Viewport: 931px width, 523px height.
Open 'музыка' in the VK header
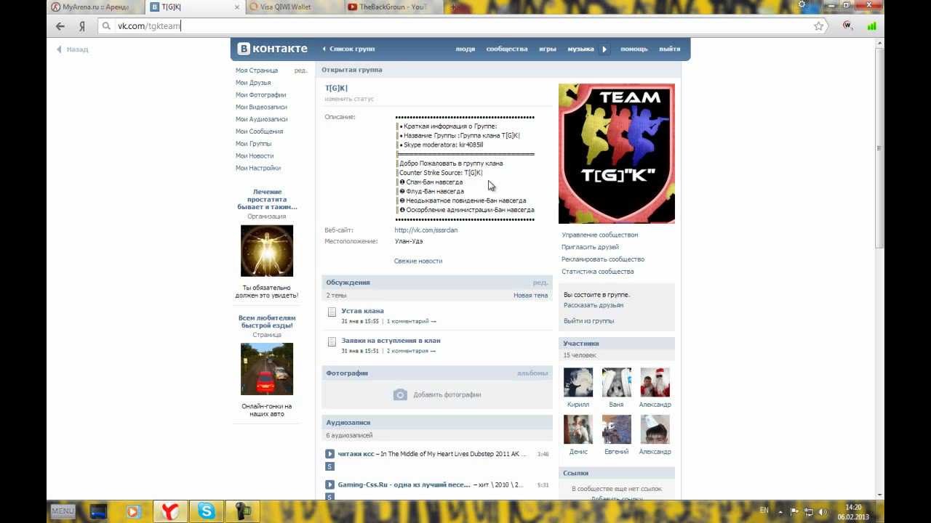click(581, 49)
